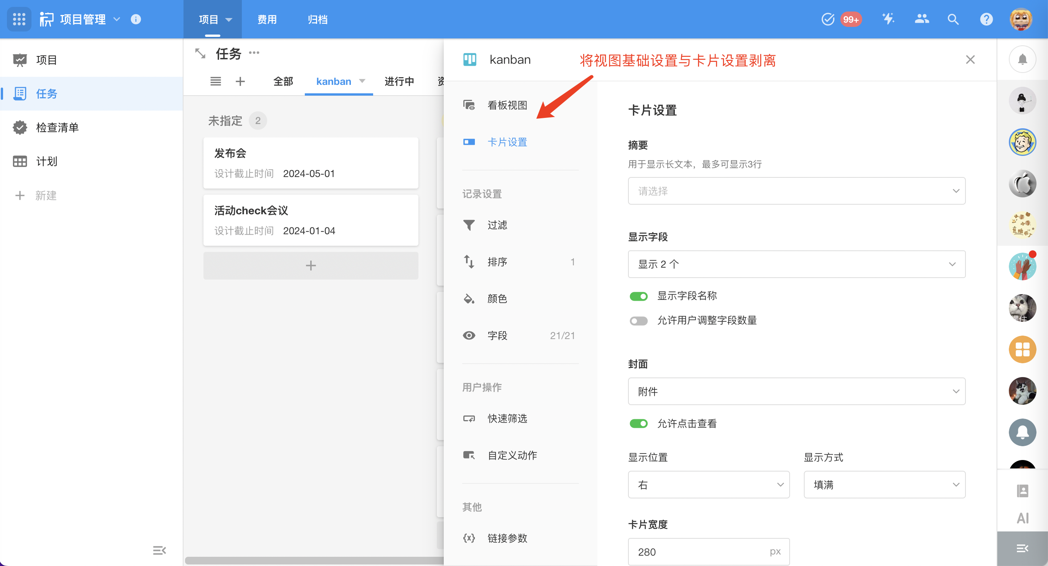Select 看板视图 in settings menu
The image size is (1048, 566).
coord(520,105)
